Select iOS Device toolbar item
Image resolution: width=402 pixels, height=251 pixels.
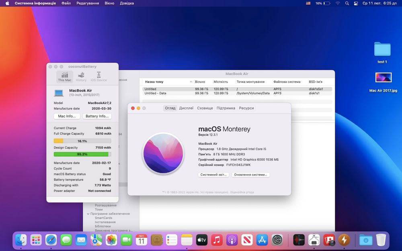pyautogui.click(x=99, y=77)
